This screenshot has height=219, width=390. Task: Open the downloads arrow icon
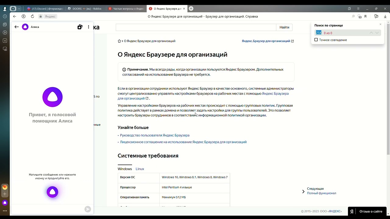(385, 16)
